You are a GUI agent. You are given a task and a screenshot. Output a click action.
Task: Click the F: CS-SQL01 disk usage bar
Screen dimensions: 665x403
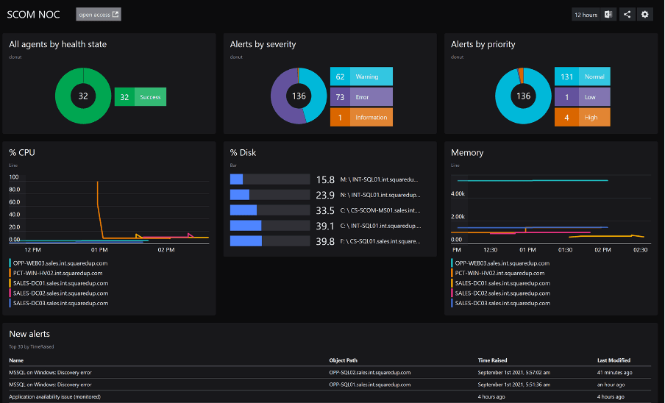tap(269, 241)
